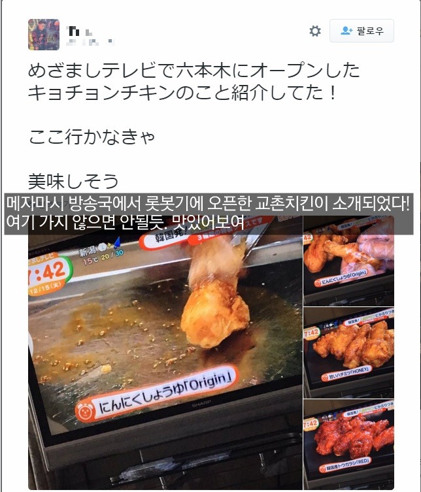
Task: Click the Korean translation caption overlay
Action: point(209,214)
